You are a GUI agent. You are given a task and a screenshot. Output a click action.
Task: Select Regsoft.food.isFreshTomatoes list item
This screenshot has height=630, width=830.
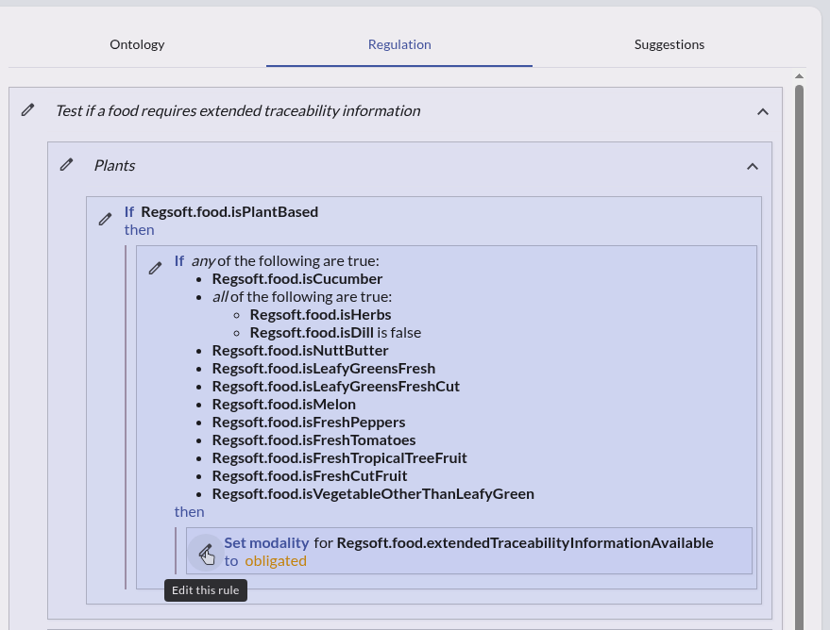[313, 439]
